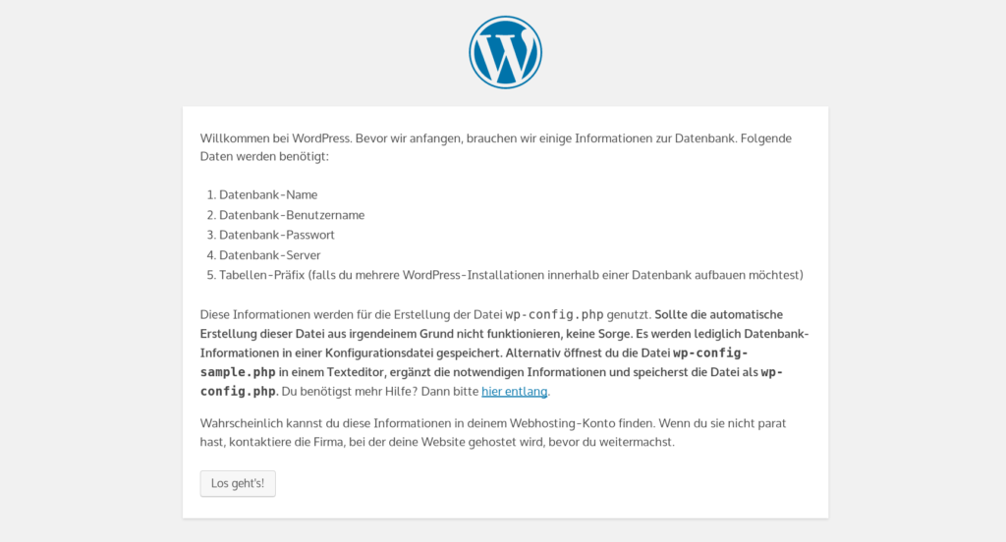1006x542 pixels.
Task: Click the "Los geht's!" button
Action: coord(238,484)
